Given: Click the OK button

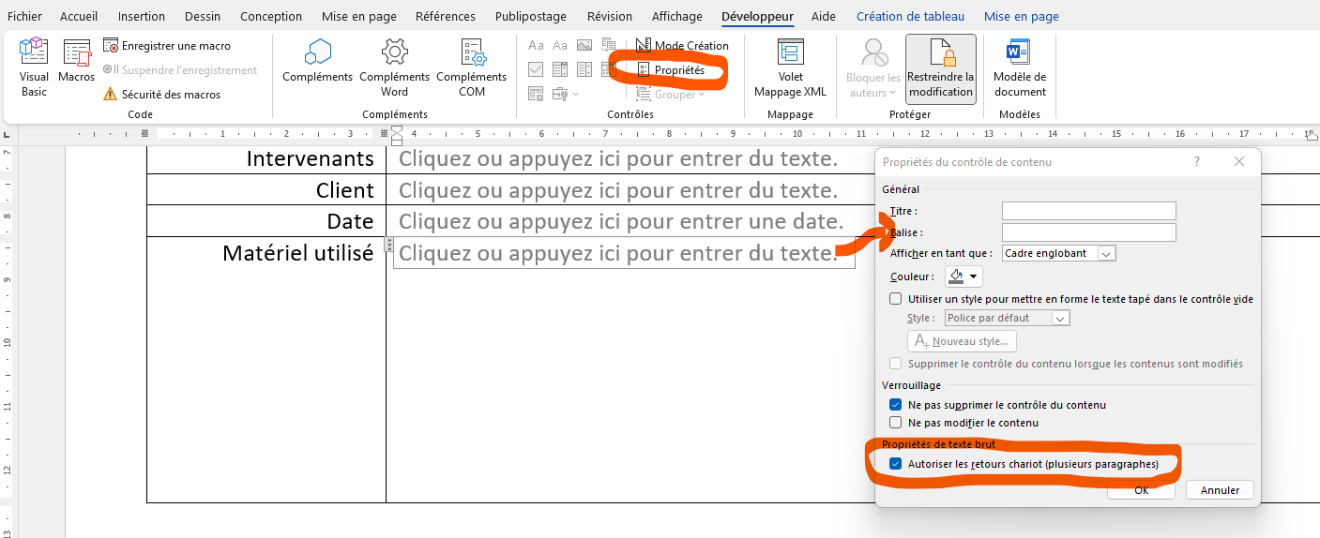Looking at the screenshot, I should point(1141,490).
